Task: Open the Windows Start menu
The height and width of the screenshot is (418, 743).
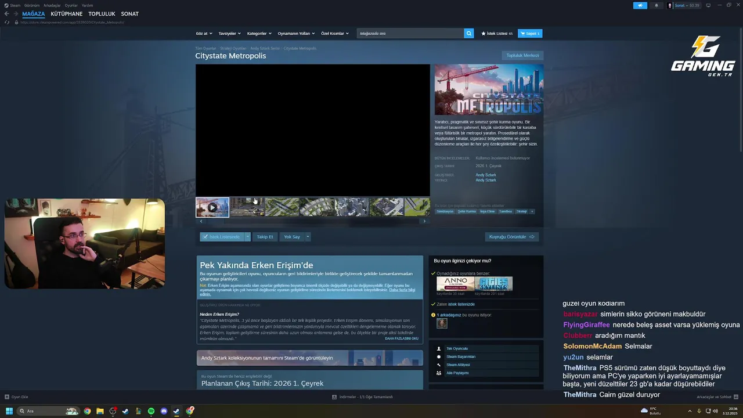Action: 9,411
